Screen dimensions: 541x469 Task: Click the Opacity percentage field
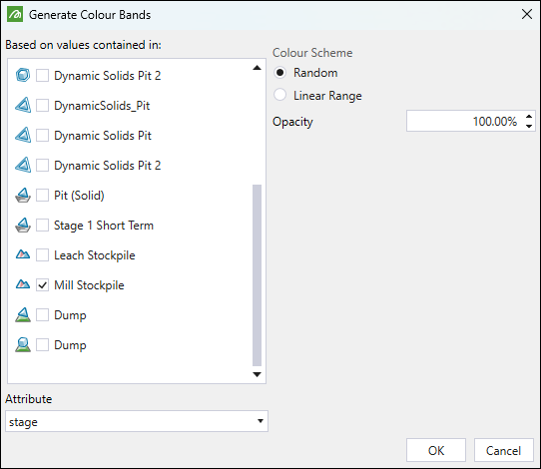click(x=465, y=121)
